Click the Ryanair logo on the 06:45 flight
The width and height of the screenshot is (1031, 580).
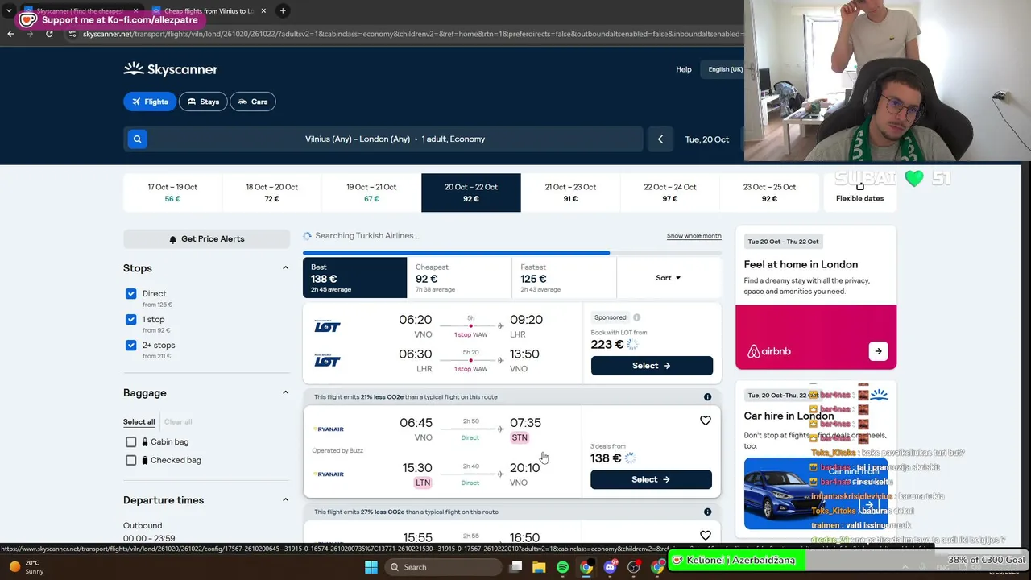328,429
